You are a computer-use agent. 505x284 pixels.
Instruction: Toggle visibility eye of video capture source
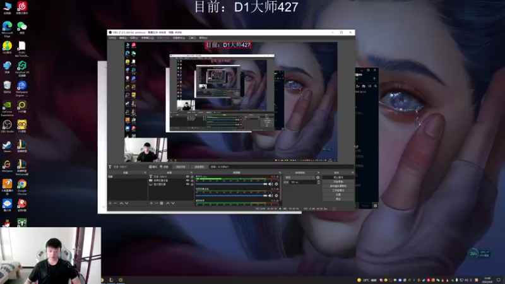(x=187, y=180)
